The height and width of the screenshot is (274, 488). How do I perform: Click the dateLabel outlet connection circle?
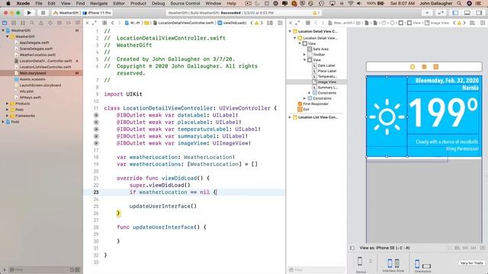(96, 115)
